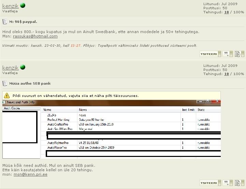
Task: Click yellow warning icon in the image resize notice
Action: [x=7, y=96]
